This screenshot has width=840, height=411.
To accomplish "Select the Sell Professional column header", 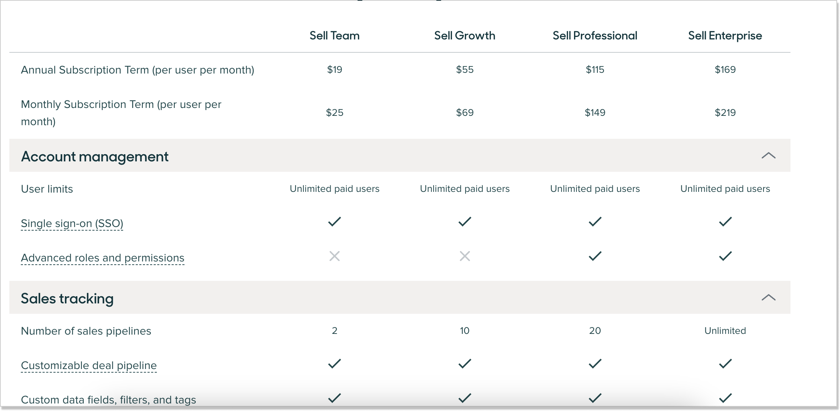I will tap(595, 36).
